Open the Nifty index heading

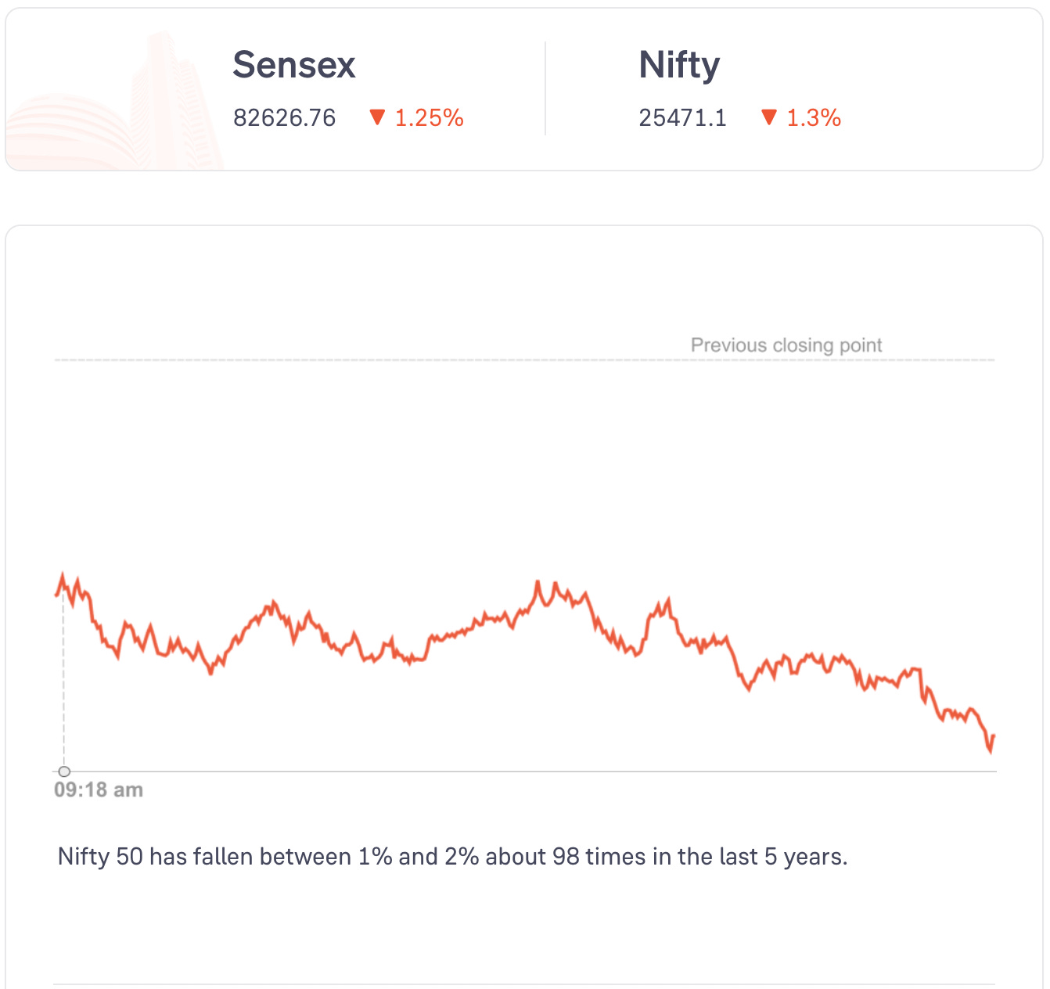679,65
